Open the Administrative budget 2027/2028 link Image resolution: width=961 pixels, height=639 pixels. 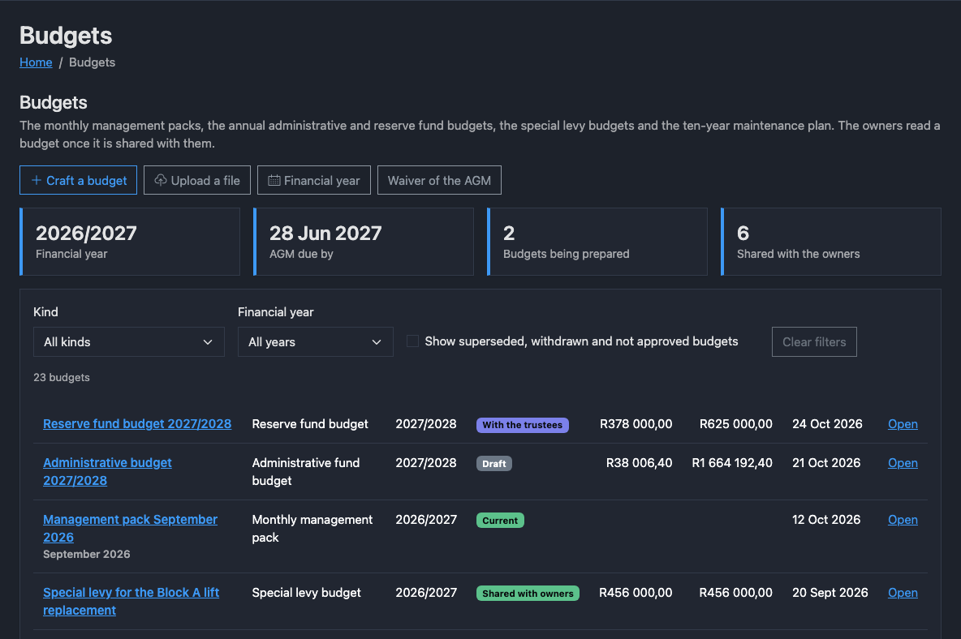107,471
